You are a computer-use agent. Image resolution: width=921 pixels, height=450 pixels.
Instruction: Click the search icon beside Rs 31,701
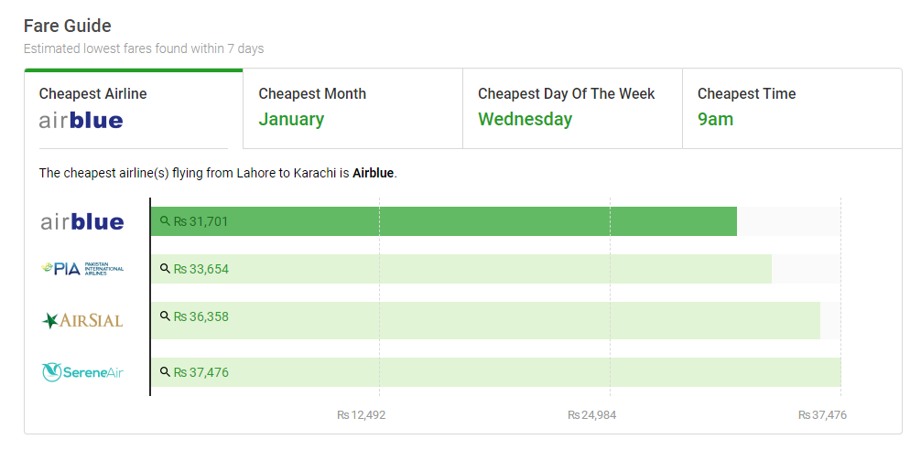pos(165,221)
